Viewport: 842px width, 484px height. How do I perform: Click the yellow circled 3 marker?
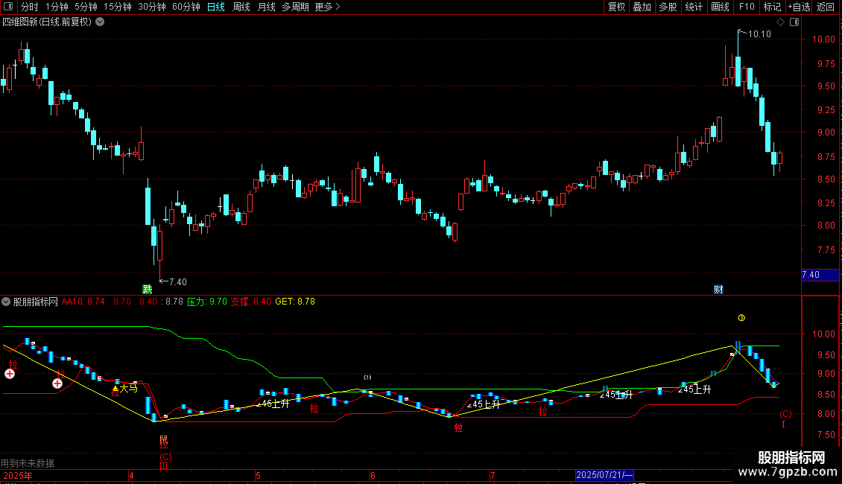tap(741, 318)
